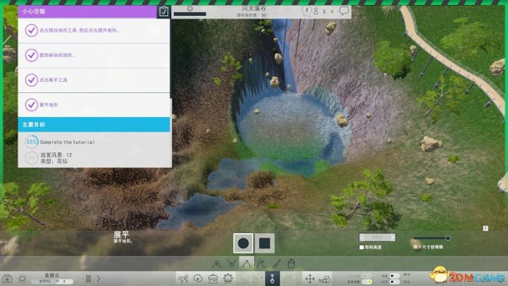Click the game speed forward arrow

[99, 278]
